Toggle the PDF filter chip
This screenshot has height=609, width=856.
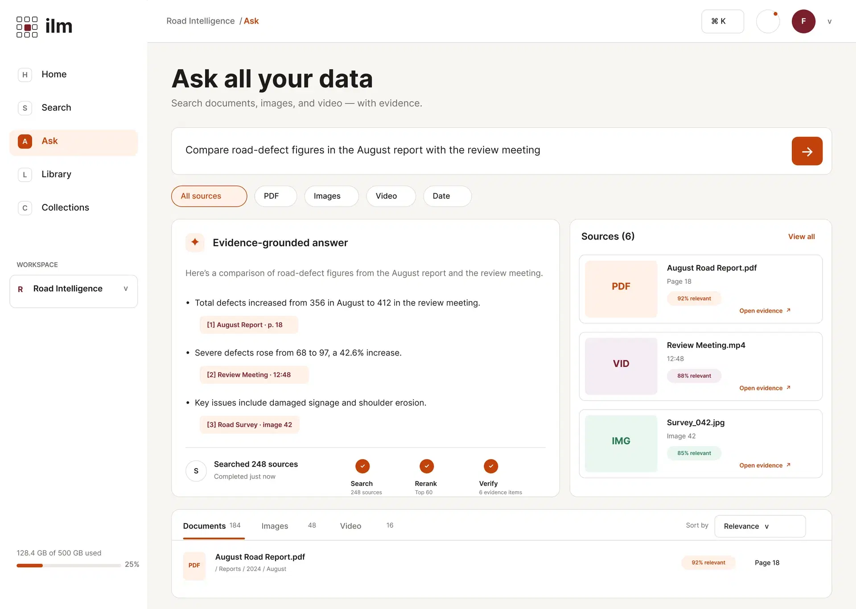(276, 196)
